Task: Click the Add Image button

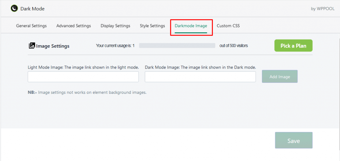Action: pos(280,77)
